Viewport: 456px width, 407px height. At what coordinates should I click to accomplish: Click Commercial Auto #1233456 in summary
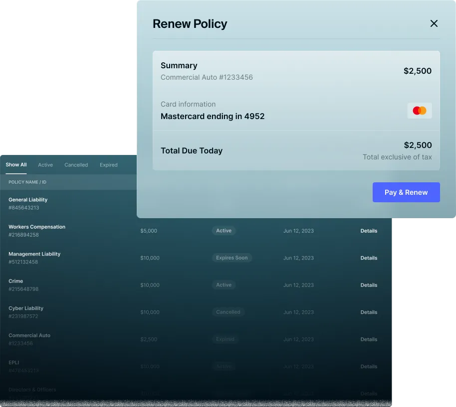click(207, 77)
